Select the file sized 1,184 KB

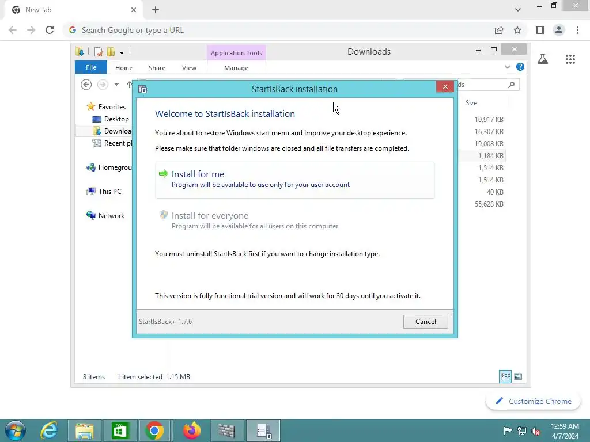point(490,155)
